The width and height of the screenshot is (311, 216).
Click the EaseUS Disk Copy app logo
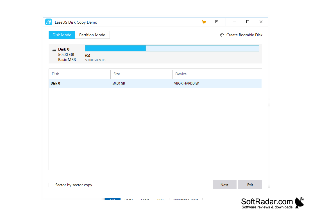(49, 22)
